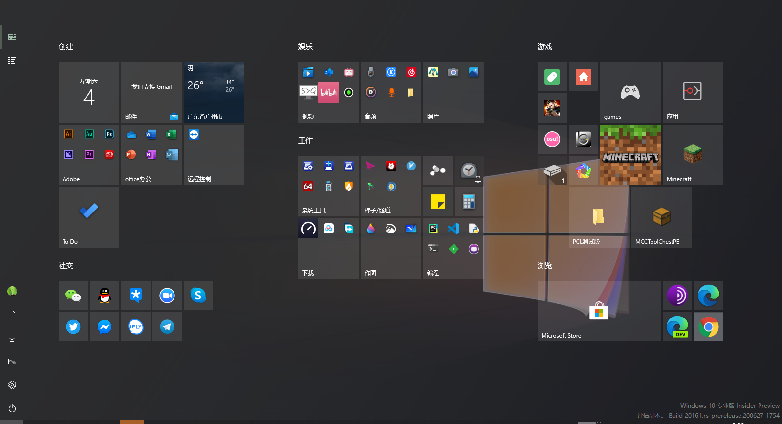Expand the 梯子/隧道 tile folder
The width and height of the screenshot is (782, 424).
pyautogui.click(x=391, y=186)
